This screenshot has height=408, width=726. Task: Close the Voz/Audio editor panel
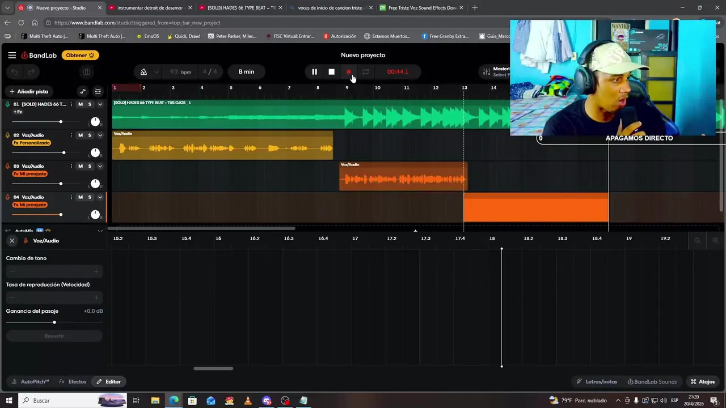click(x=12, y=241)
